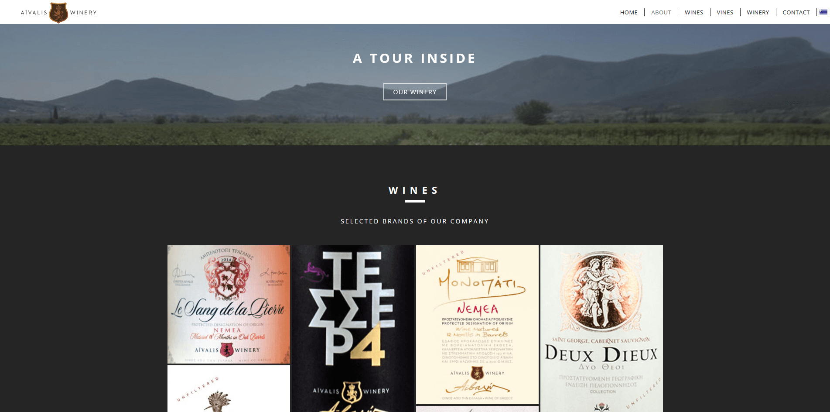Click the Aivalis Winery crest logo

click(58, 13)
